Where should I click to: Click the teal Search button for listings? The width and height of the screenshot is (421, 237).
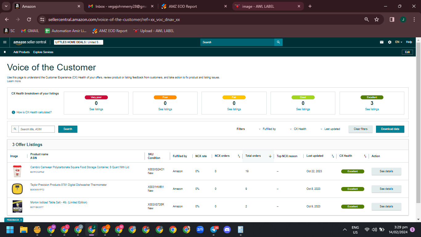click(x=68, y=129)
